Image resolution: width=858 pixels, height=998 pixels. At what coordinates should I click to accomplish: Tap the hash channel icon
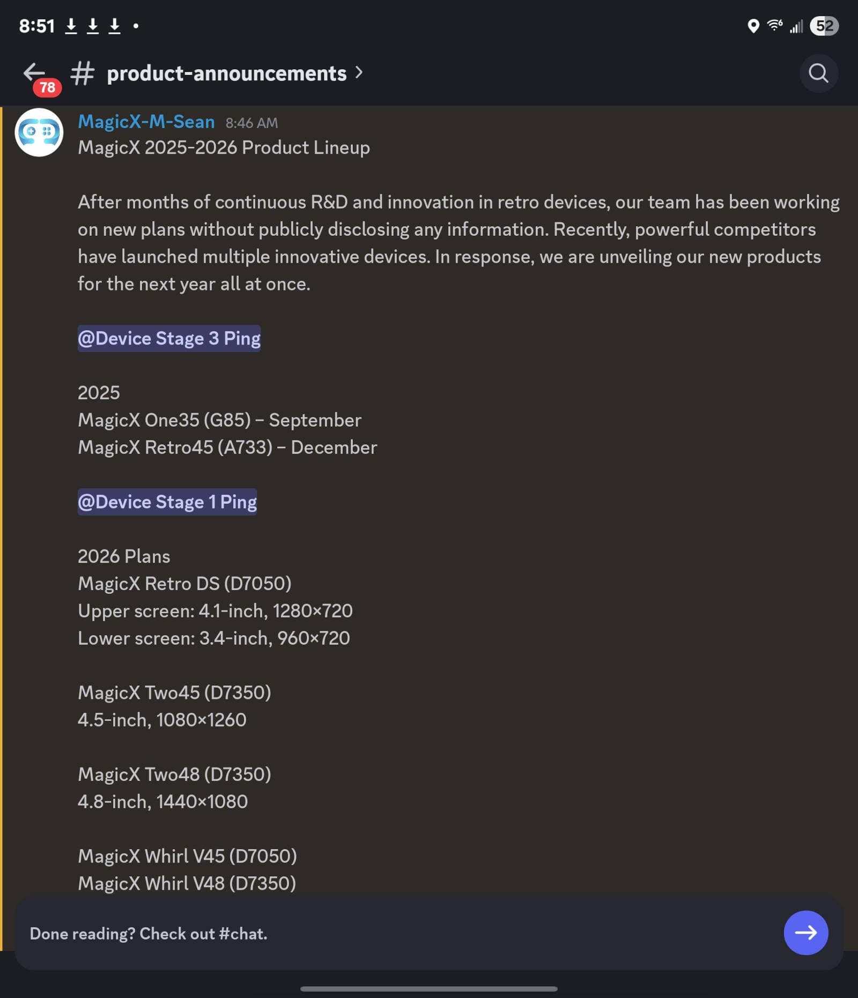[x=83, y=73]
